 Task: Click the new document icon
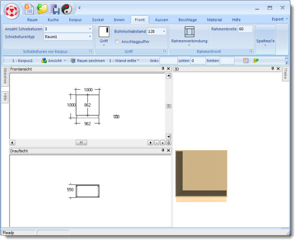tap(29, 8)
